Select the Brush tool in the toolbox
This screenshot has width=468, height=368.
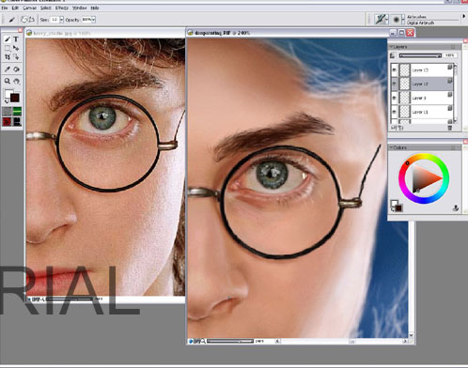coord(8,39)
